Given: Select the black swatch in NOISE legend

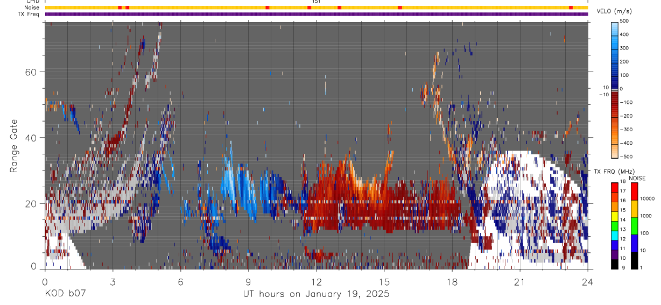Looking at the screenshot, I should [634, 260].
